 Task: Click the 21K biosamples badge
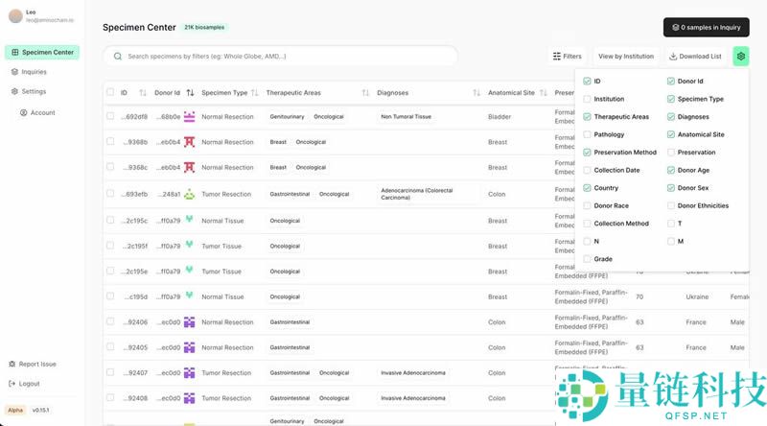click(x=204, y=28)
